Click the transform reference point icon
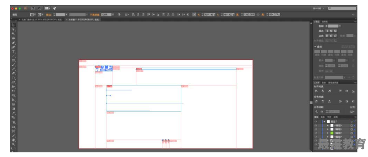The height and width of the screenshot is (157, 368). 194,15
